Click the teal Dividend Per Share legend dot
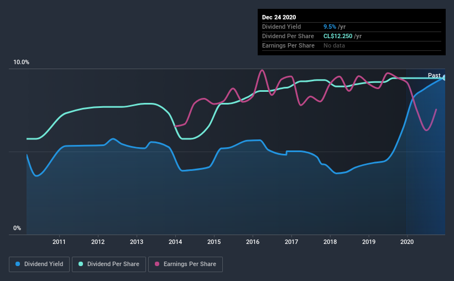The image size is (454, 281). click(81, 264)
